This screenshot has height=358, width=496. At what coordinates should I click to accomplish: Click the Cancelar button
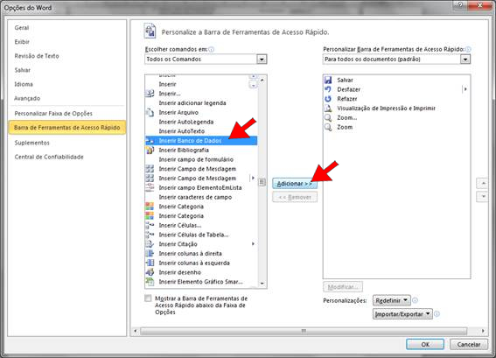(469, 344)
